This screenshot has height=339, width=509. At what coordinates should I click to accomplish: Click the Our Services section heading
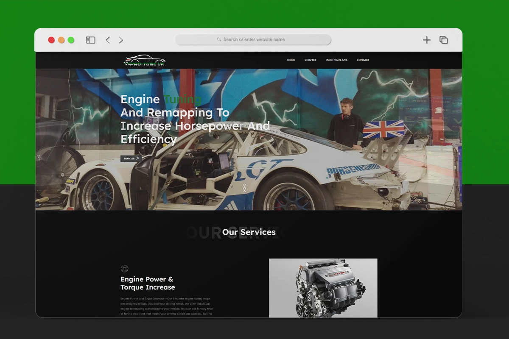(x=249, y=232)
